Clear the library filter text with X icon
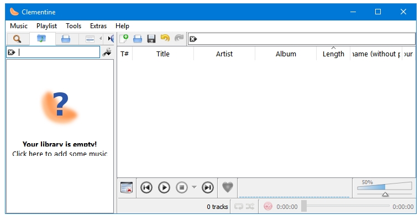Screen dimensions: 420x220 (11, 53)
